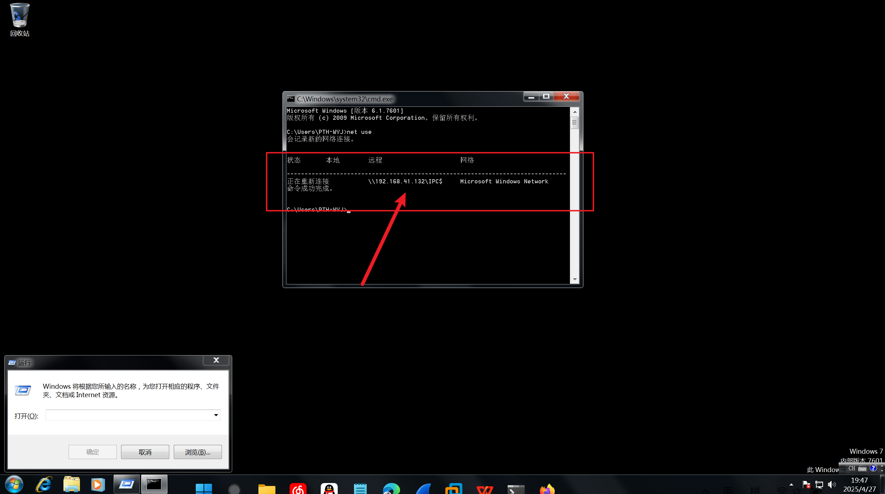Screen dimensions: 885x494
Task: Switch to cmd.exe taskbar item
Action: [x=154, y=484]
